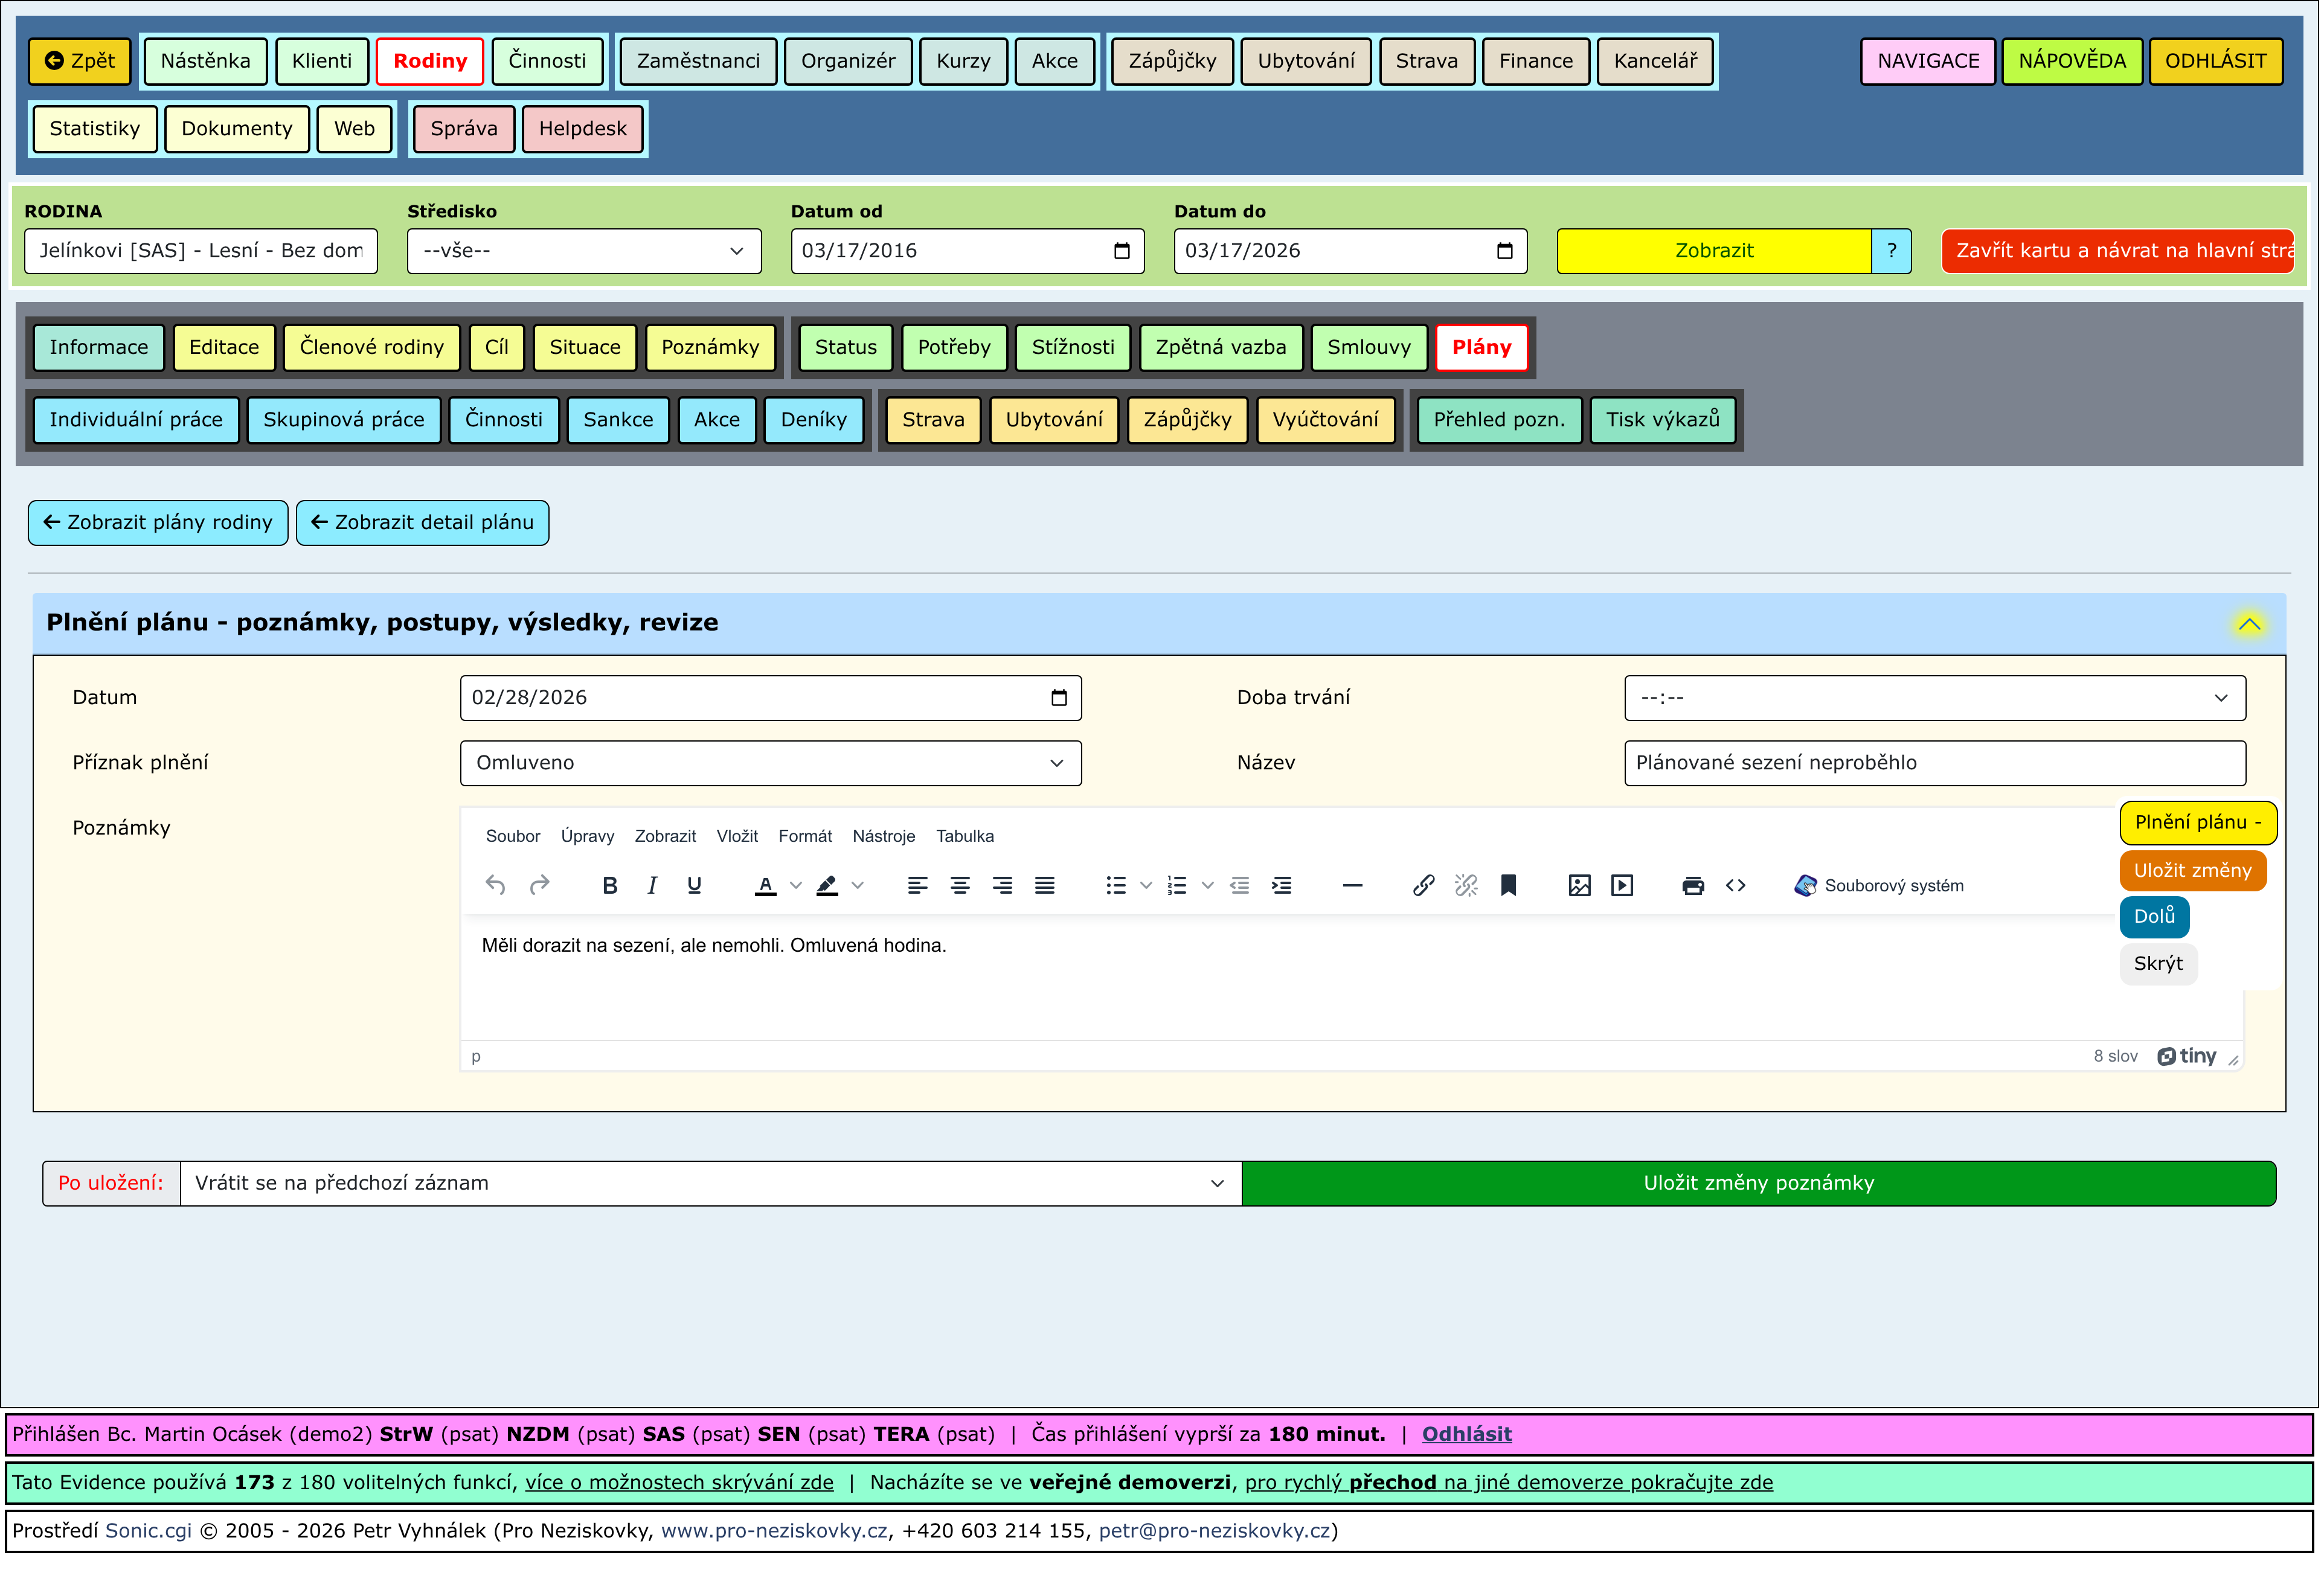The image size is (2324, 1587).
Task: Toggle underline formatting in the editor
Action: 694,885
